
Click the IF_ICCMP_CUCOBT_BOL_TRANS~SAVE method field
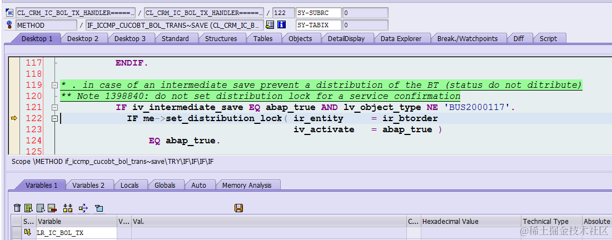175,26
